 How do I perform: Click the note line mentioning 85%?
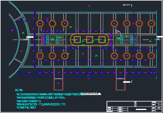pyautogui.click(x=50, y=94)
